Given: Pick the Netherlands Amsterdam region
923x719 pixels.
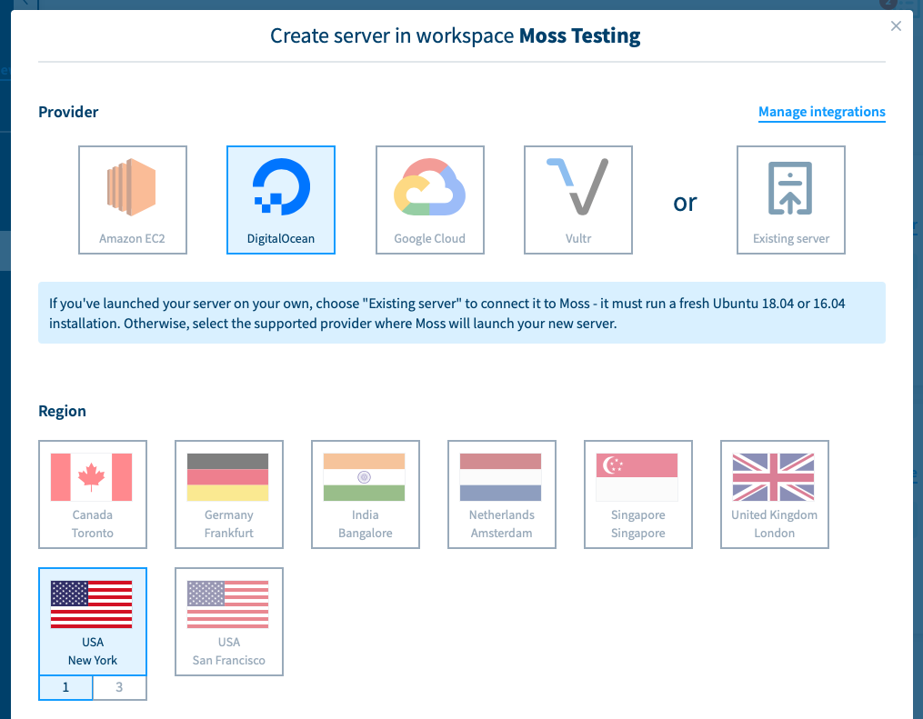Looking at the screenshot, I should pyautogui.click(x=502, y=494).
